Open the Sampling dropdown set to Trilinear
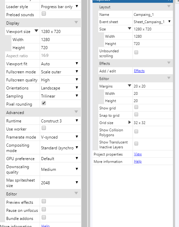The width and height of the screenshot is (179, 227). 60,96
